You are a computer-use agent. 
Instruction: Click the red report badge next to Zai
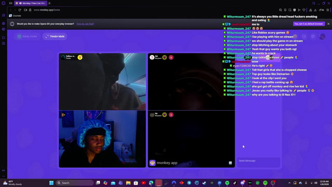point(171,57)
